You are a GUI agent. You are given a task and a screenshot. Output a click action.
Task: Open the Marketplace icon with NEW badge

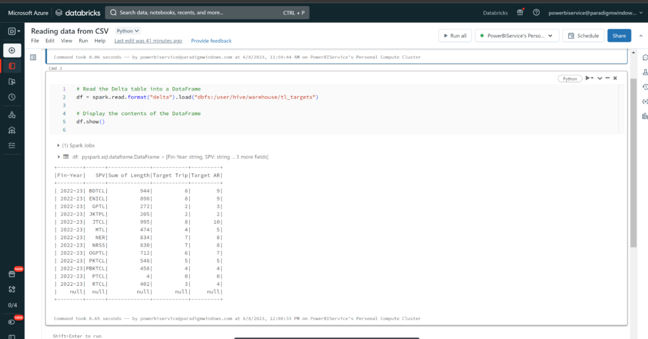tap(12, 274)
